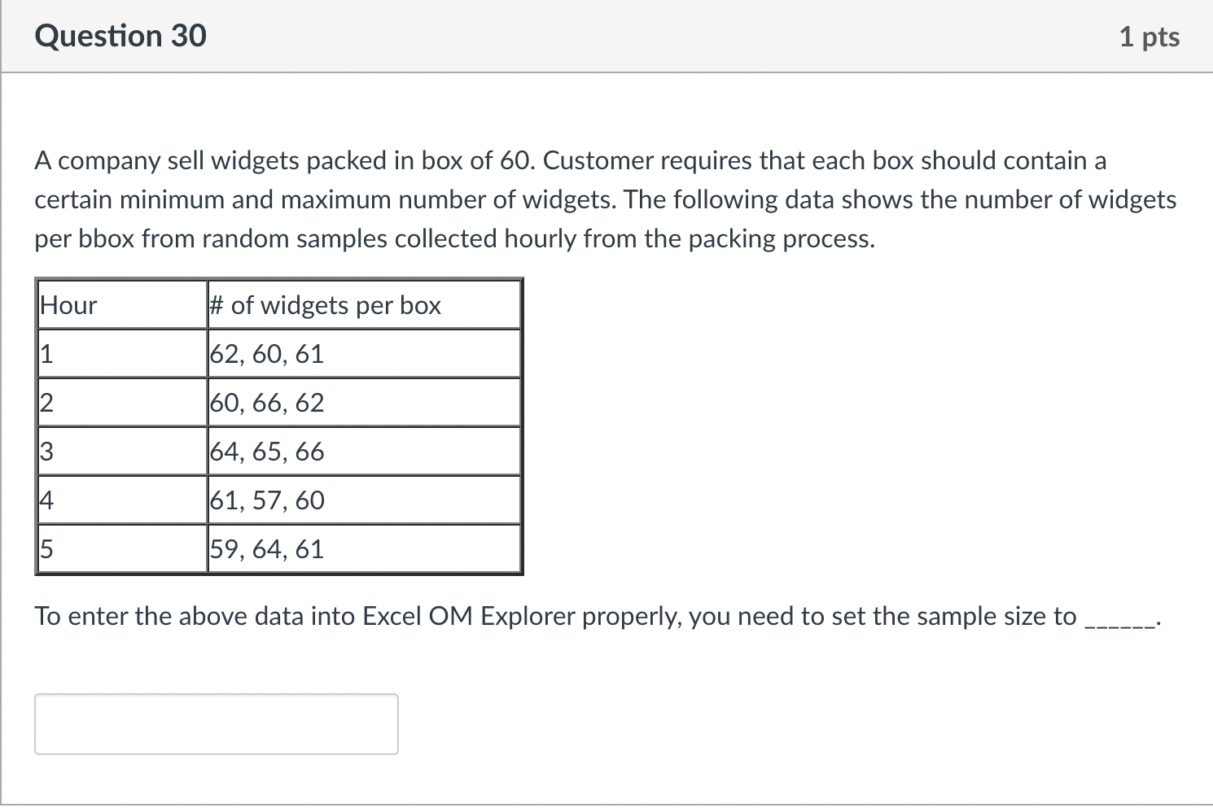
Task: Click the table header cell labeled Hour
Action: tap(68, 304)
